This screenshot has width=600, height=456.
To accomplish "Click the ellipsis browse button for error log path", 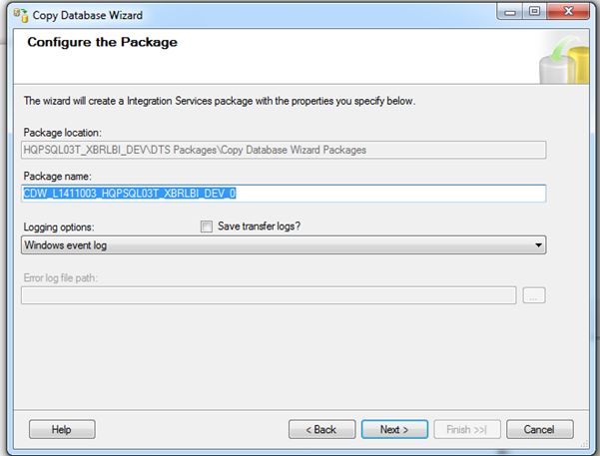I will tap(534, 295).
